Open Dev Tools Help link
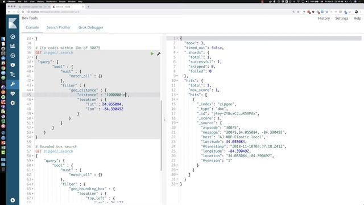 [357, 18]
